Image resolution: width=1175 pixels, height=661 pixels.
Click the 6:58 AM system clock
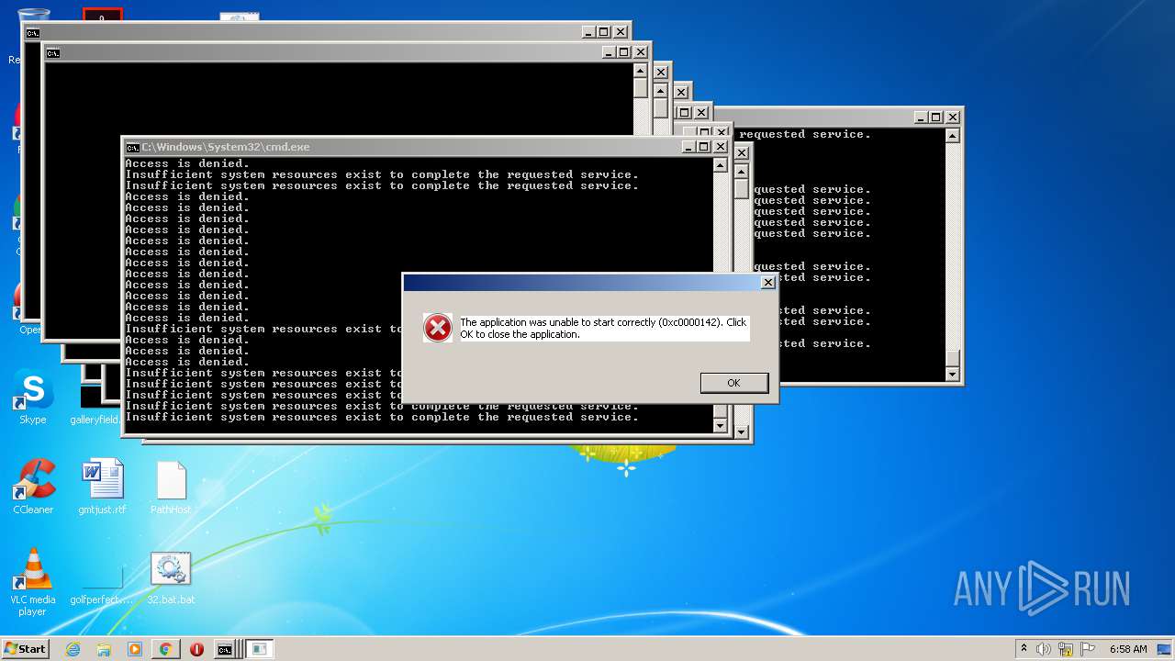[x=1128, y=649]
